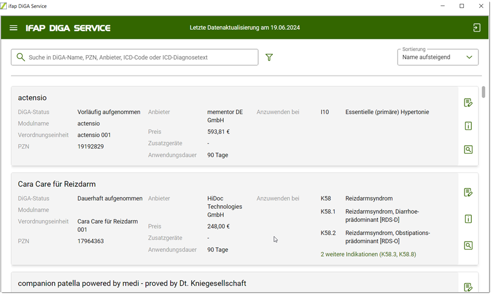Click prescribe icon for companion patella
The width and height of the screenshot is (492, 295).
pyautogui.click(x=468, y=287)
